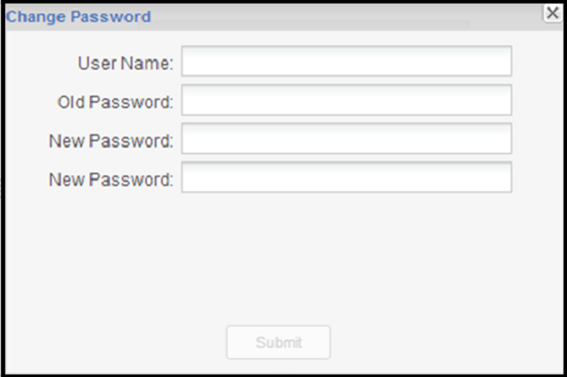Viewport: 567px width, 377px height.
Task: Click the Change Password title text
Action: [78, 17]
